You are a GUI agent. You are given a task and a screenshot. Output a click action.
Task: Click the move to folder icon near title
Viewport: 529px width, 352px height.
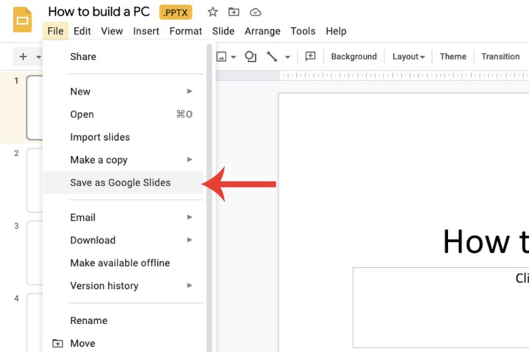tap(234, 12)
